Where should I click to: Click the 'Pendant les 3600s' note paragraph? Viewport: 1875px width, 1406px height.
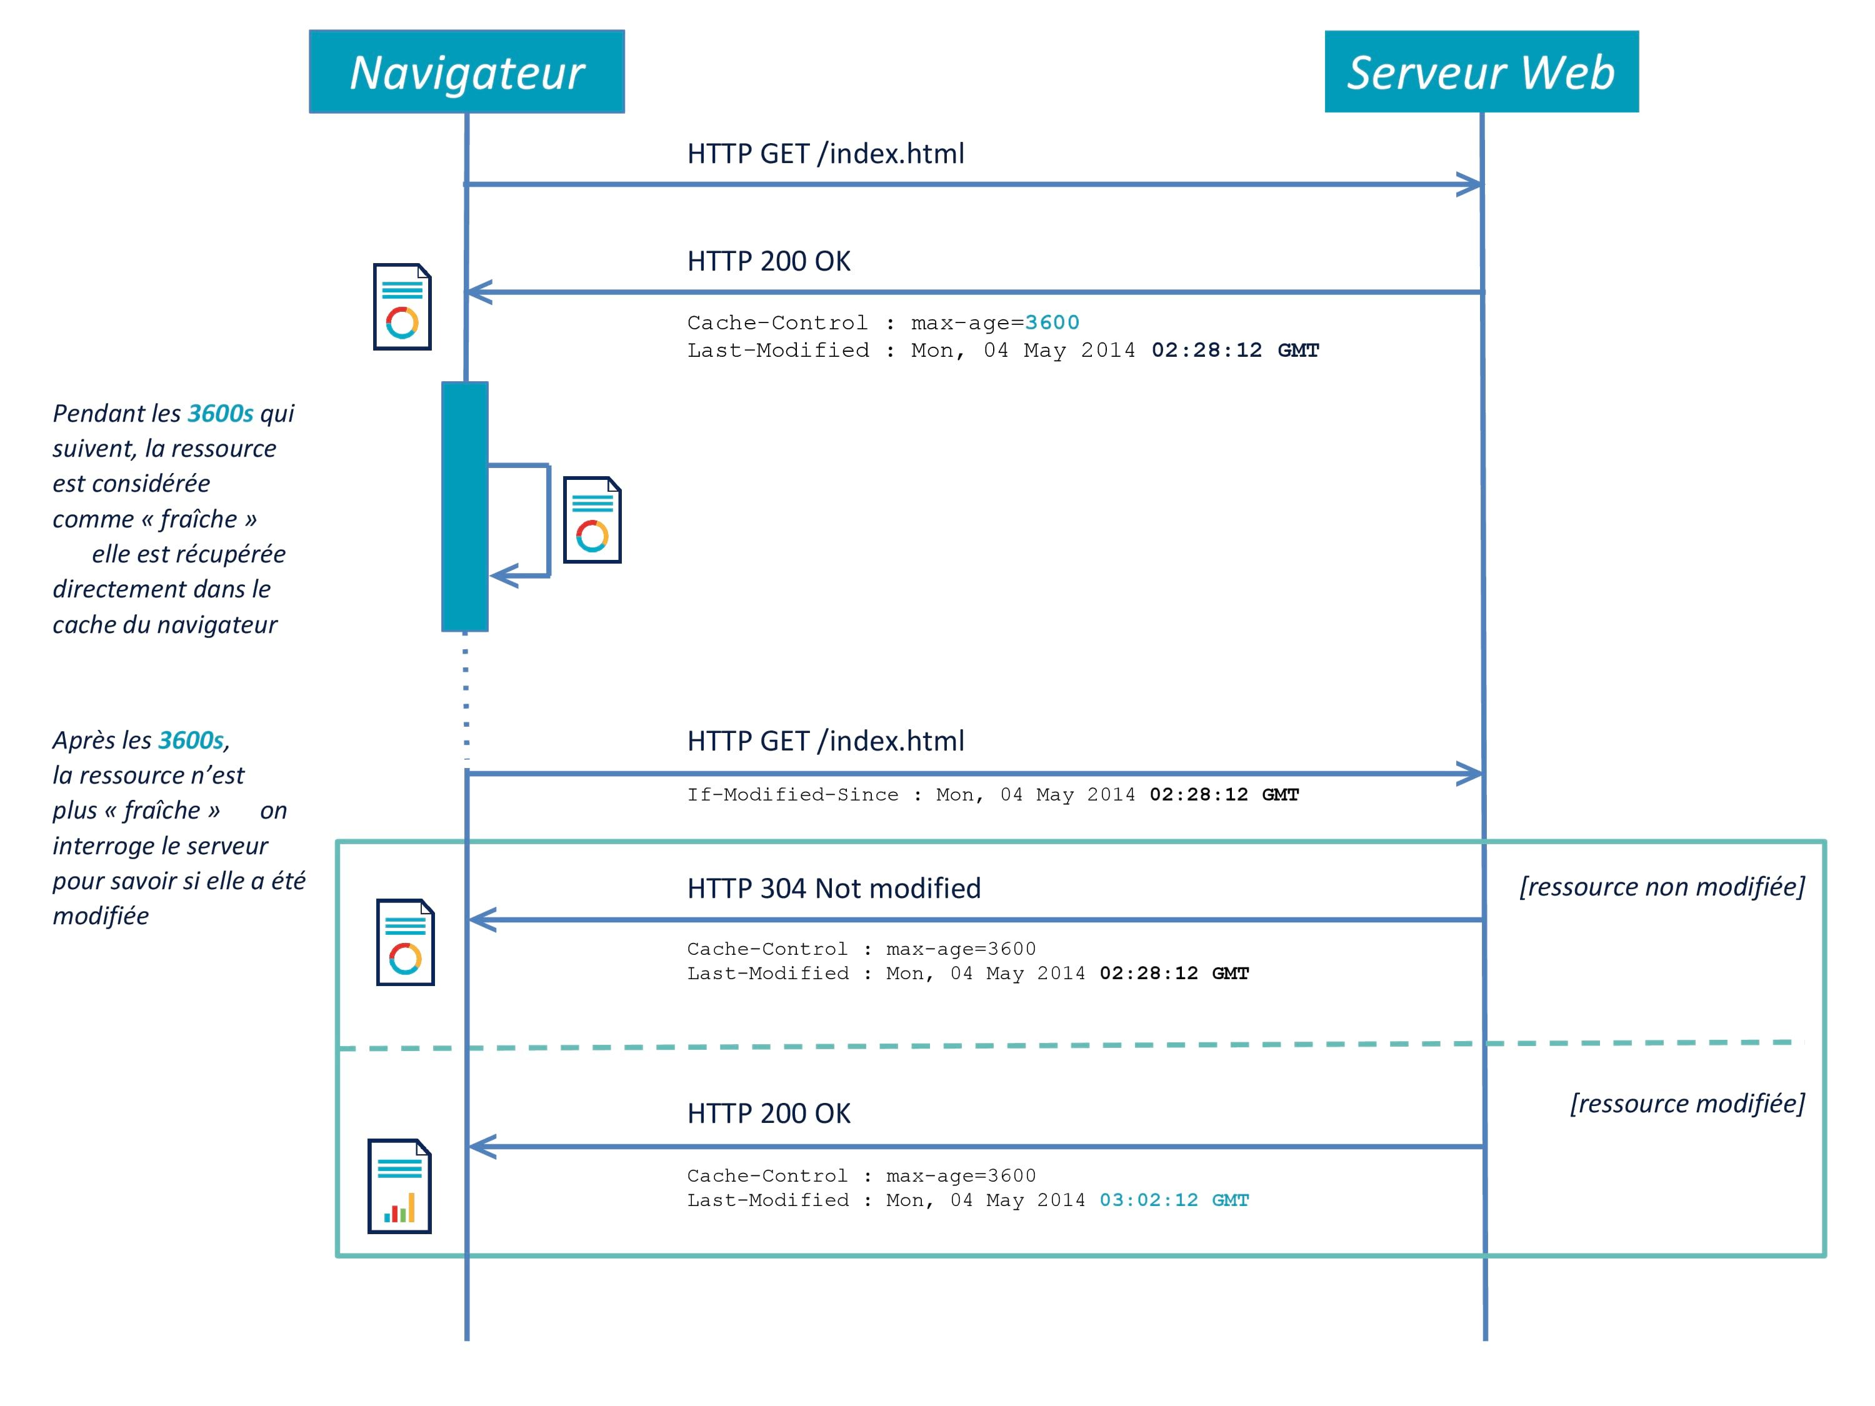click(173, 518)
